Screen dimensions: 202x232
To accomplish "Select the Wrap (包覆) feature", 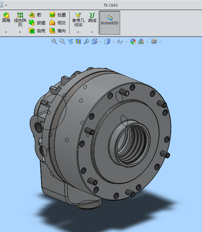I will click(x=58, y=15).
